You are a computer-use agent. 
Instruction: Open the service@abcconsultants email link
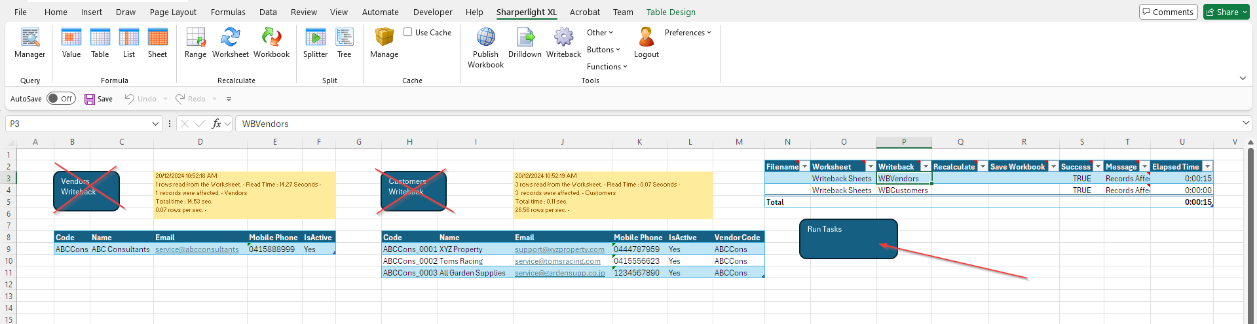coord(197,249)
